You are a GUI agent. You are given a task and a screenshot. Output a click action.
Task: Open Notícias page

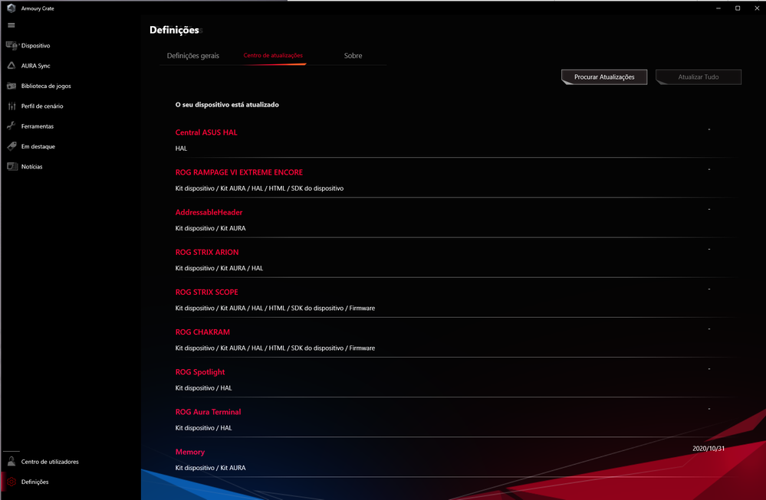tap(31, 167)
